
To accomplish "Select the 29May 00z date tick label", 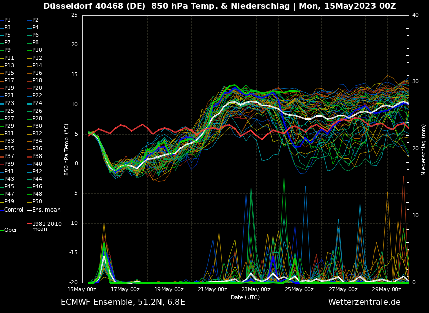I will tap(387, 290).
